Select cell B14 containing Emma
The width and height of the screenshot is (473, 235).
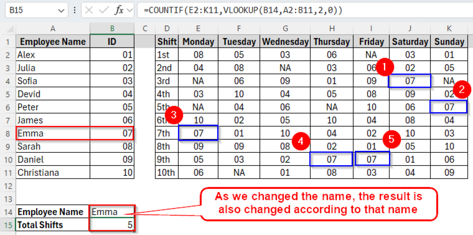112,212
